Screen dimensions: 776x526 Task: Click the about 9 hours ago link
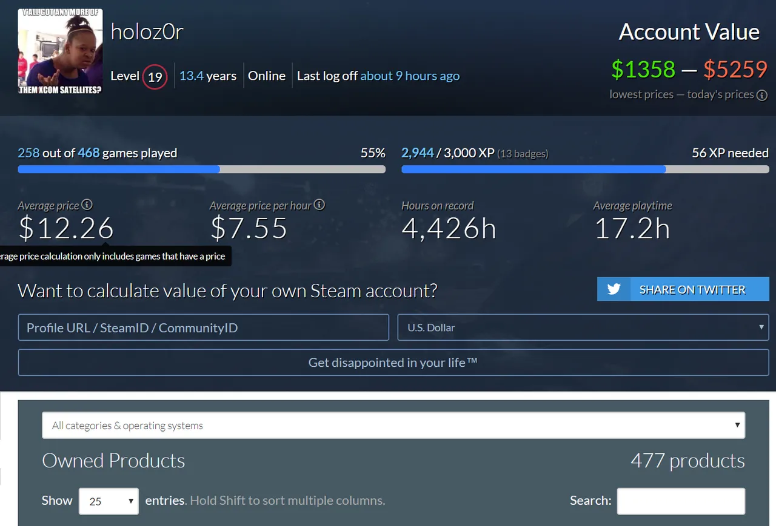coord(410,76)
